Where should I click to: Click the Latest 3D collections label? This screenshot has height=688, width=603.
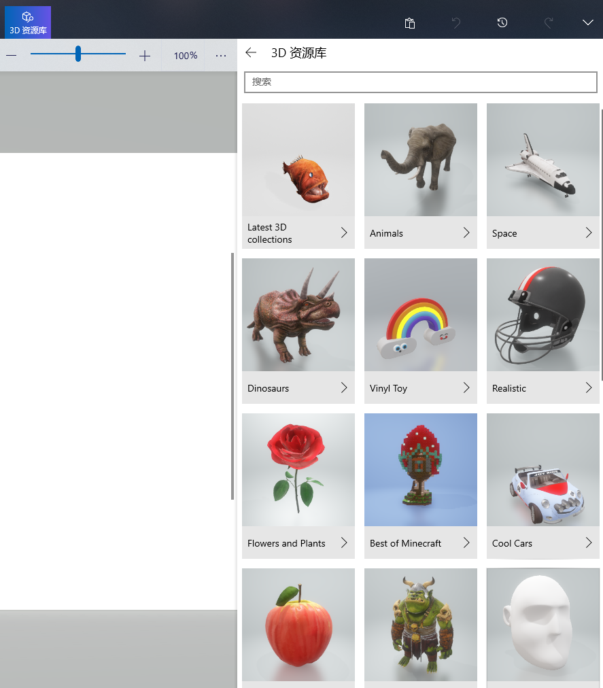click(x=269, y=233)
